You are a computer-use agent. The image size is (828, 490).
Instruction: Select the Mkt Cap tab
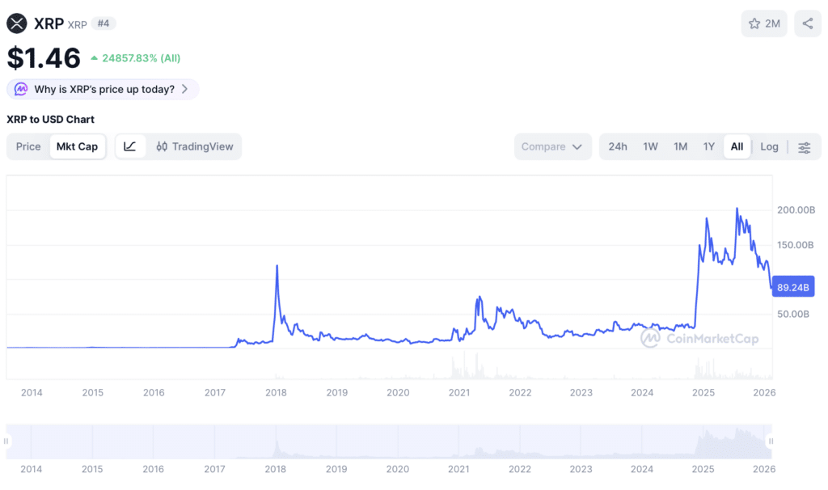pos(77,146)
